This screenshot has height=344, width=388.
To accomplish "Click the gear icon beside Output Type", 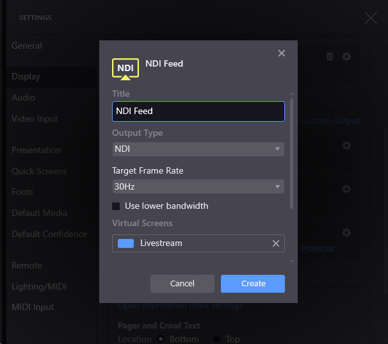I will pyautogui.click(x=346, y=146).
